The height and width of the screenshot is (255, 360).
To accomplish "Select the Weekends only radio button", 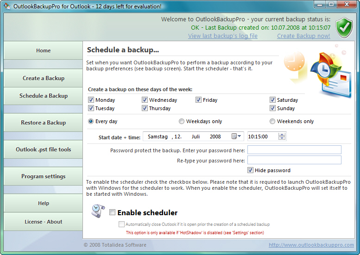I will (x=272, y=121).
